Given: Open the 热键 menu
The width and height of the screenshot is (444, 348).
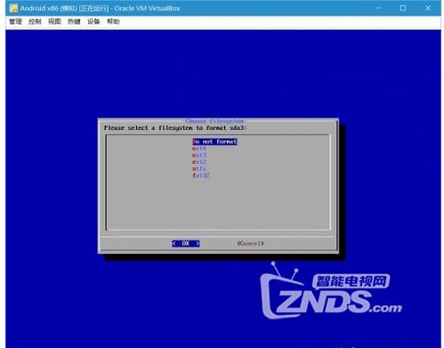Looking at the screenshot, I should (x=74, y=21).
